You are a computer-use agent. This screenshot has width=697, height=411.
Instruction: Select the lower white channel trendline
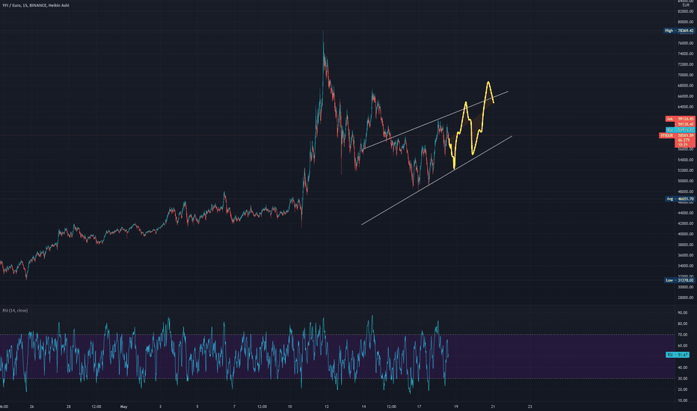coord(437,180)
